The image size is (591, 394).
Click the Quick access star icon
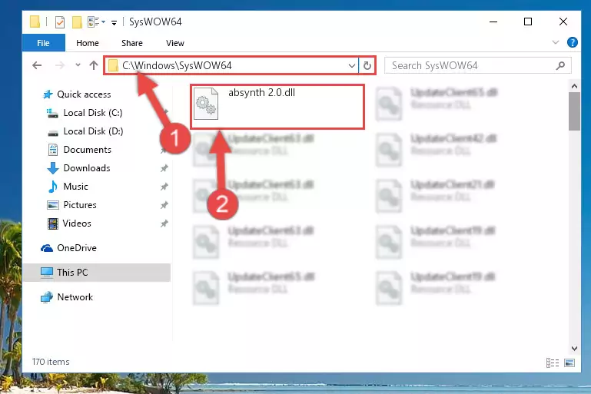(48, 94)
